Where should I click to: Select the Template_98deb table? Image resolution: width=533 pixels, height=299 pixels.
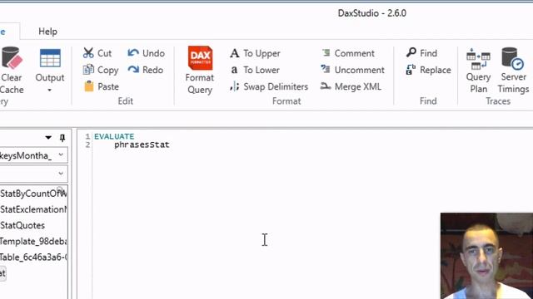33,242
